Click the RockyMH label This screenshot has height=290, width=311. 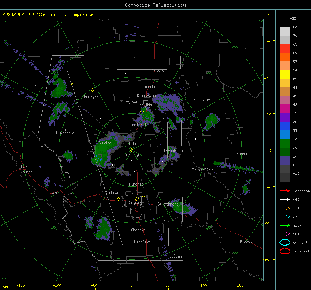click(91, 97)
